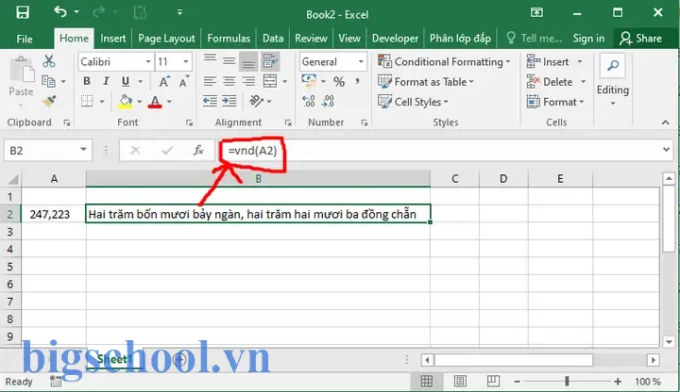Click Increase Font Size icon
The width and height of the screenshot is (680, 392).
click(164, 81)
